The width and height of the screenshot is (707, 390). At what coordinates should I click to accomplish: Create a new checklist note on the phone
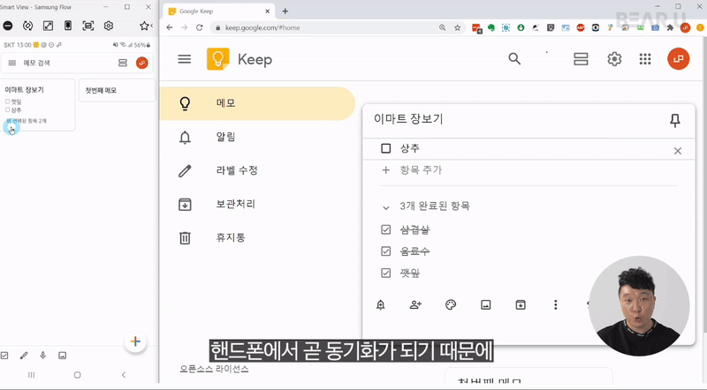(x=4, y=356)
